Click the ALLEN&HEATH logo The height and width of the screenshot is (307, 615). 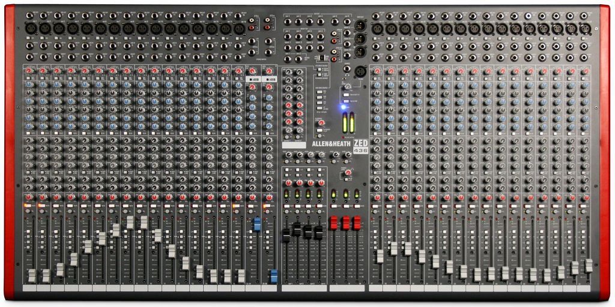pyautogui.click(x=330, y=143)
